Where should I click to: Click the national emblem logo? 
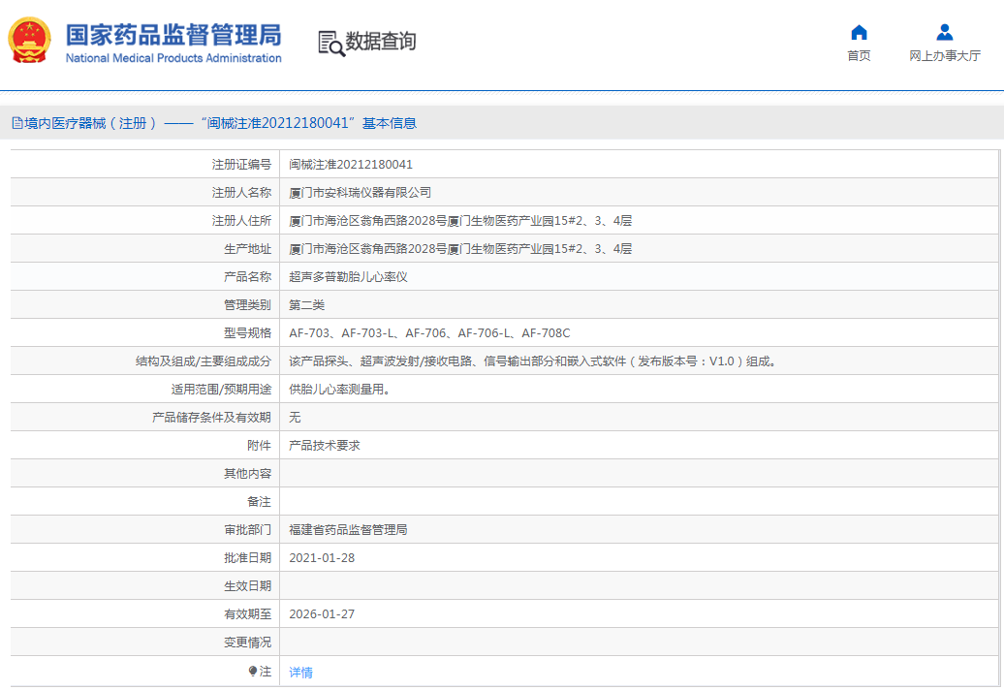(32, 42)
